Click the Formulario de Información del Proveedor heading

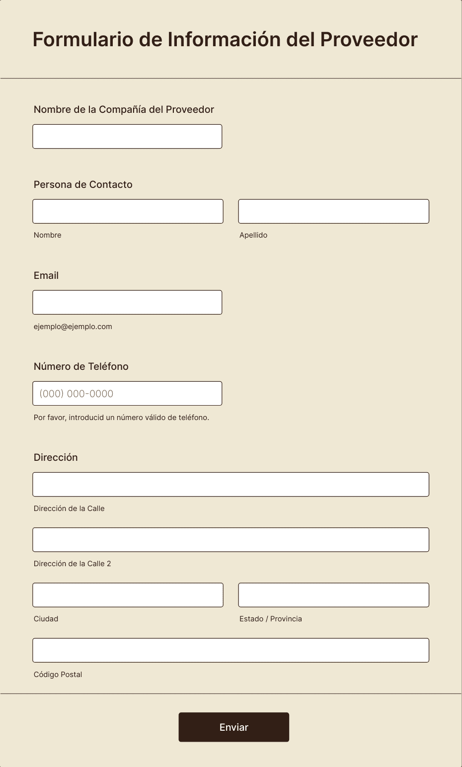[x=225, y=39]
